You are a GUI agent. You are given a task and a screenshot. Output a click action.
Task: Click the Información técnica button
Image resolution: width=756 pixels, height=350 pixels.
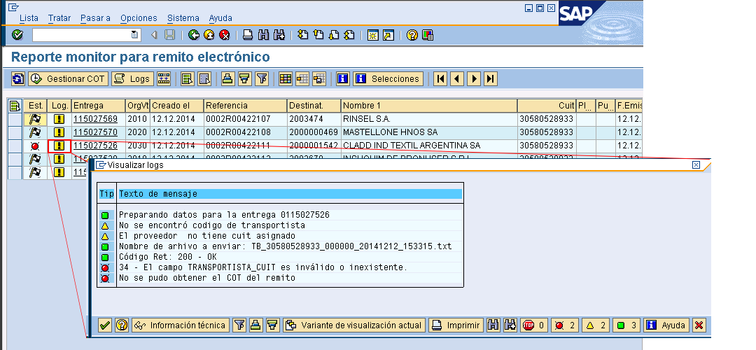(x=180, y=325)
